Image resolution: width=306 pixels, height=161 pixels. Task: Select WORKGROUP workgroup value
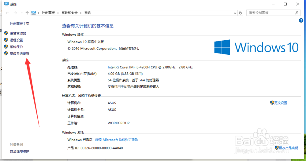coord(119,123)
